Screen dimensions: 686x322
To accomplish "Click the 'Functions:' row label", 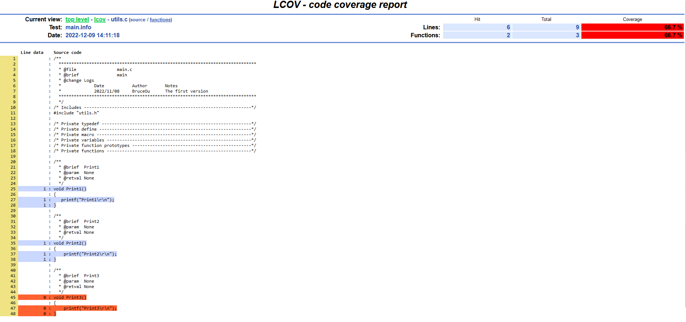I will click(x=425, y=35).
